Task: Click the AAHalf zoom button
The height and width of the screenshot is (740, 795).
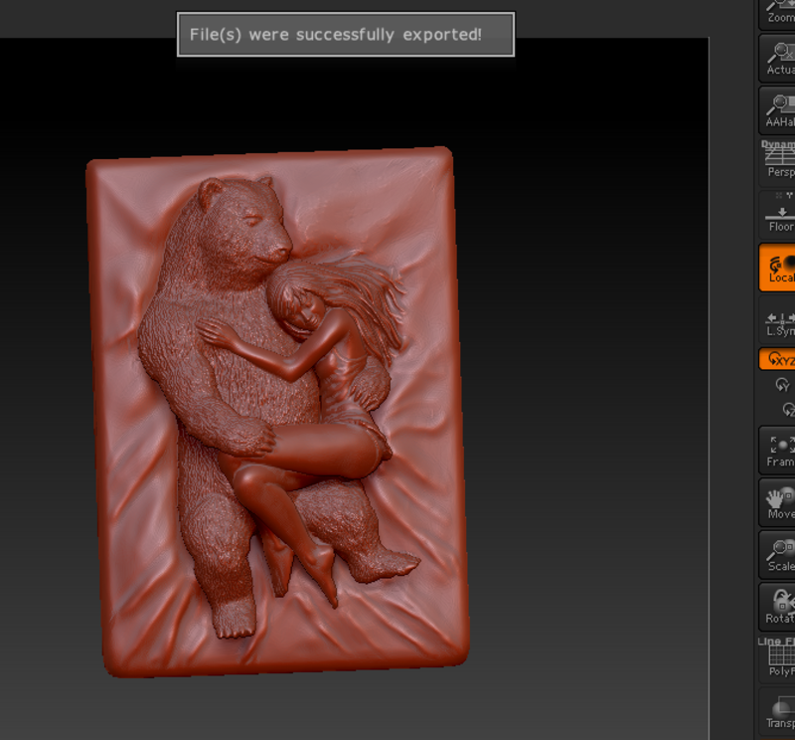Action: coord(777,110)
